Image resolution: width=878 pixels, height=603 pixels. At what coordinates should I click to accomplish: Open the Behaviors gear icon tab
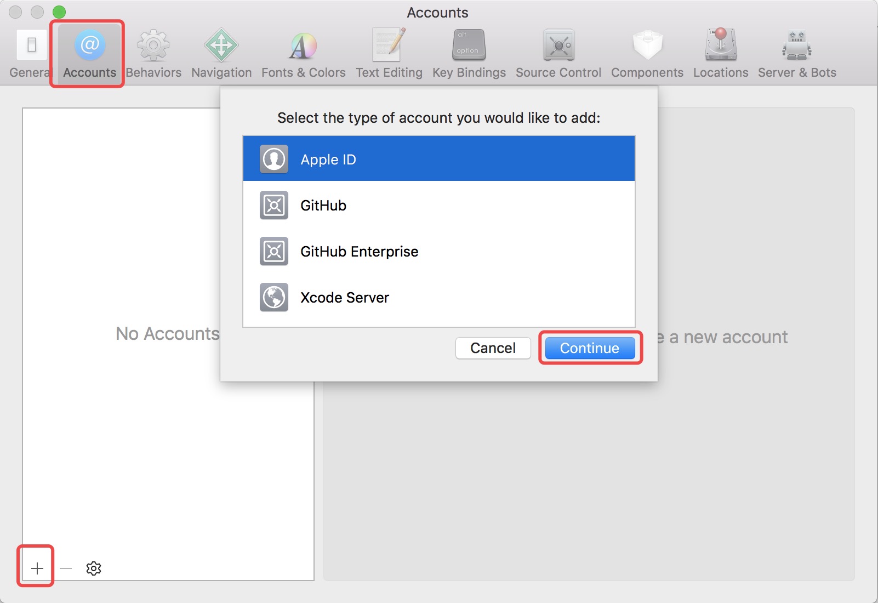pos(153,54)
